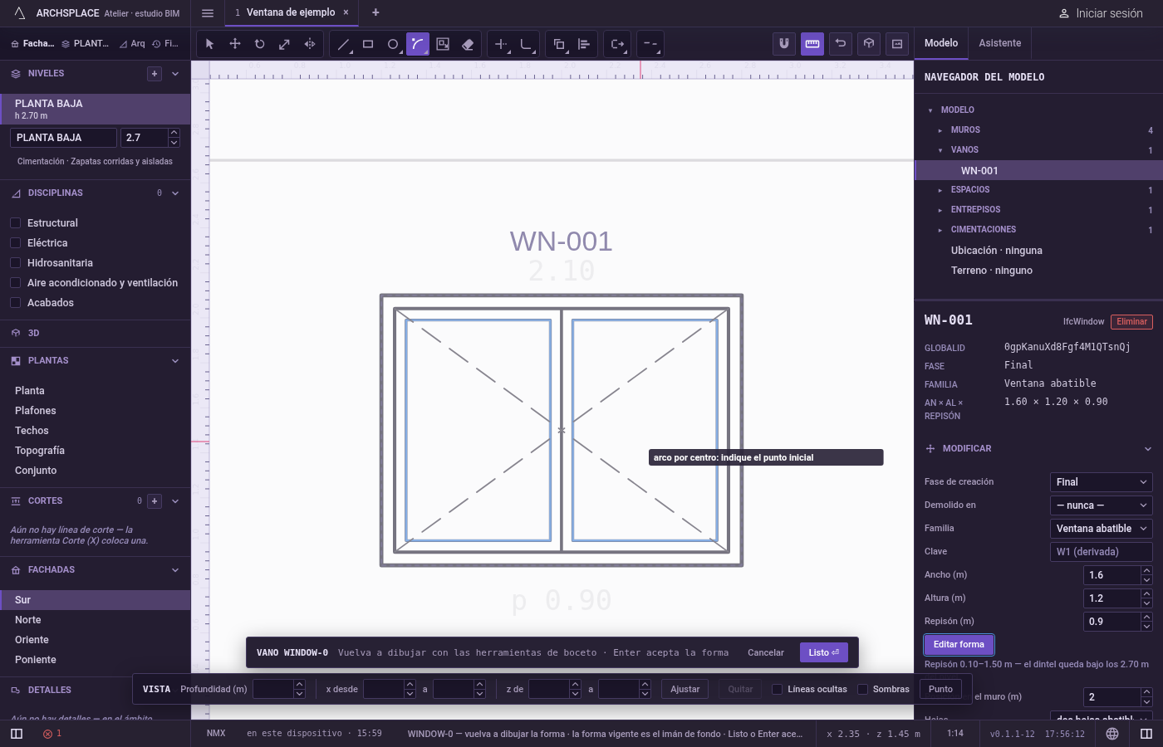Turn on the Sombras checkbox
1163x747 pixels.
coord(862,689)
